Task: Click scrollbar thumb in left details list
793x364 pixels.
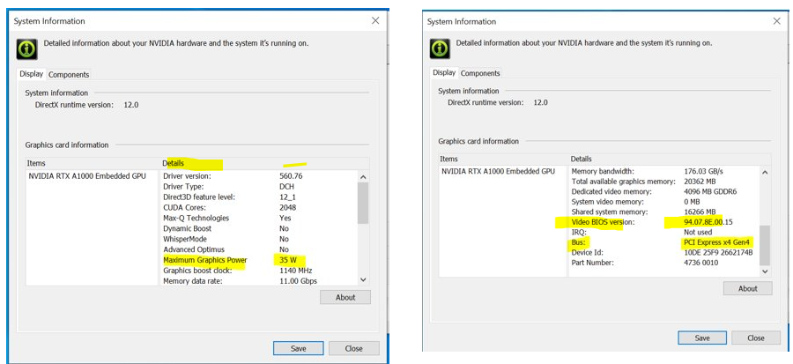Action: coord(363,203)
